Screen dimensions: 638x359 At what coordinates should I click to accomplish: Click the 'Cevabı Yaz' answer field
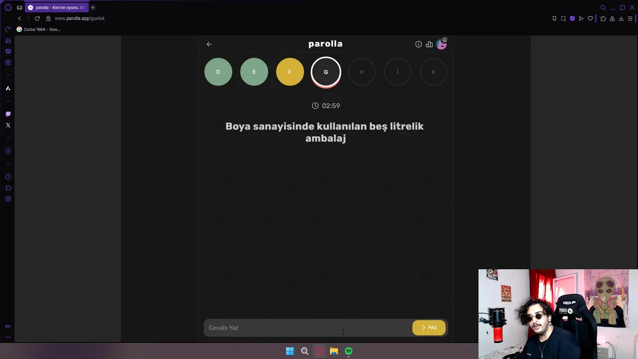[308, 328]
